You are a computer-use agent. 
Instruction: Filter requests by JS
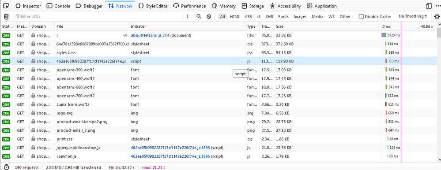coord(259,17)
